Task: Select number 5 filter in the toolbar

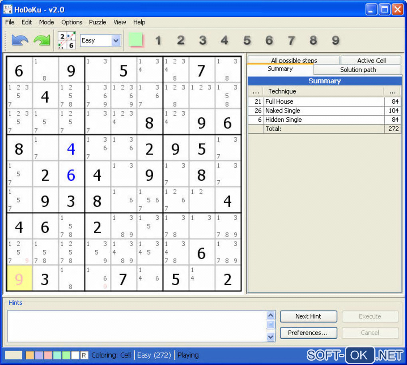Action: click(x=247, y=40)
